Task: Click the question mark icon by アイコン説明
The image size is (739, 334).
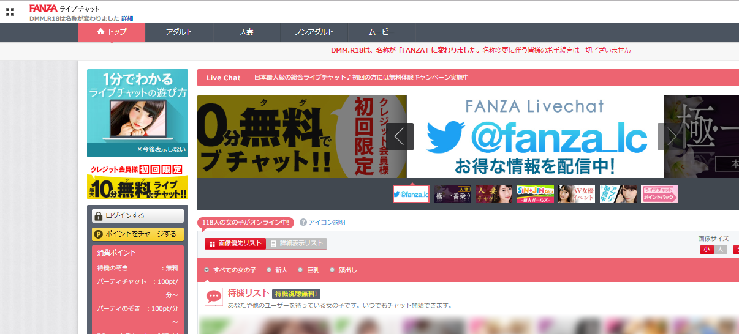Action: (303, 223)
